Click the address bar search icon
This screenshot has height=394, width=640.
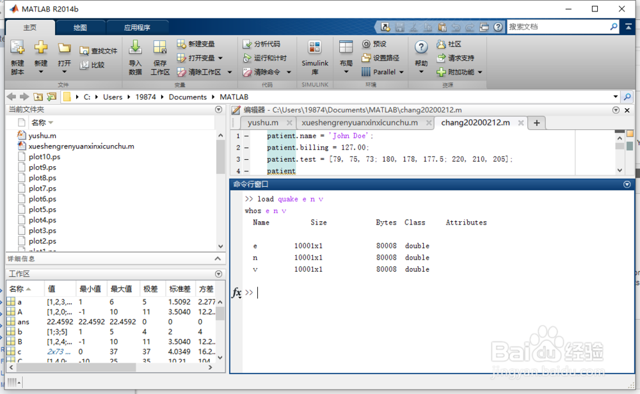tap(627, 97)
